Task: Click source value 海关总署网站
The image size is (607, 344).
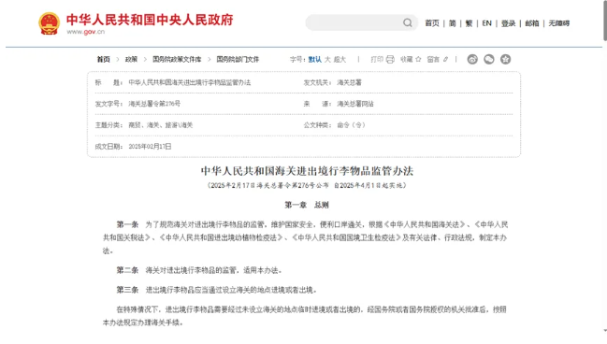Action: 355,104
